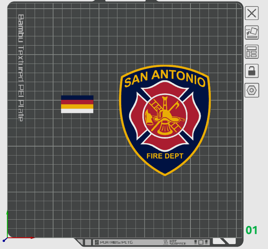This screenshot has height=249, width=268.
Task: Open plate settings hexagon icon
Action: pos(251,90)
